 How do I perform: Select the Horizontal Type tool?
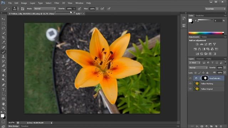pyautogui.click(x=3, y=90)
